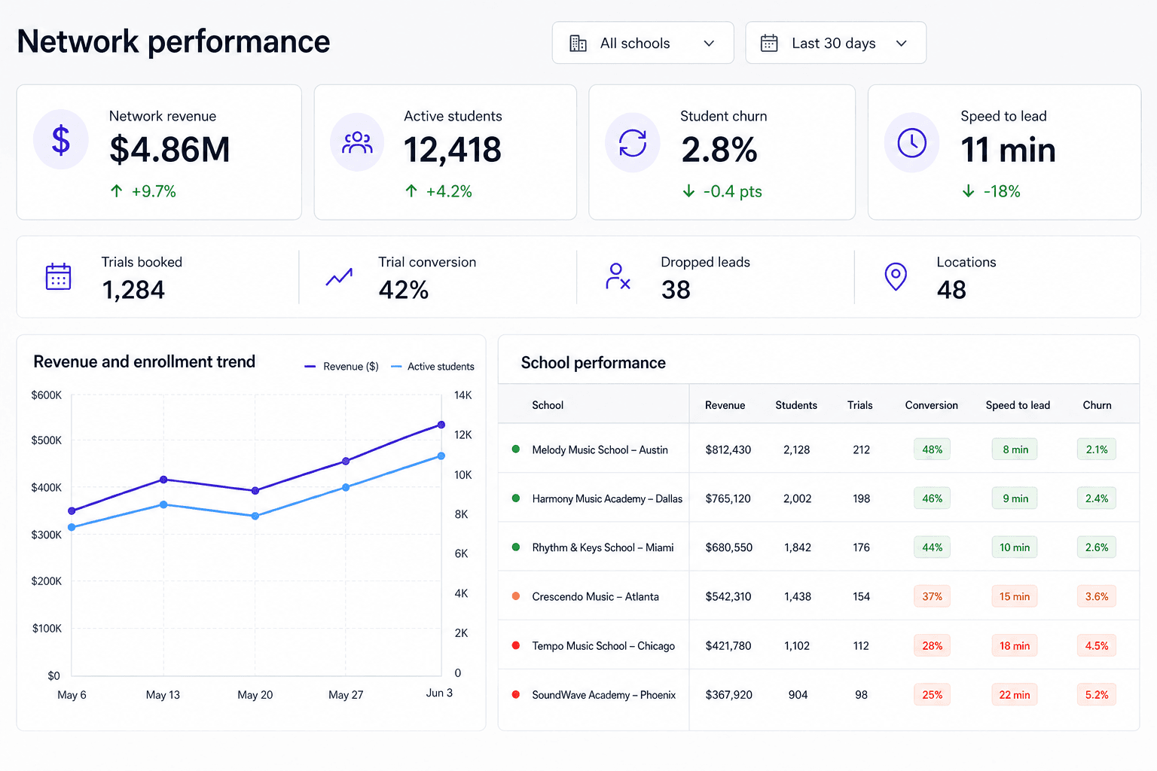
Task: Click the 8 min speed to lead badge
Action: coord(1015,449)
